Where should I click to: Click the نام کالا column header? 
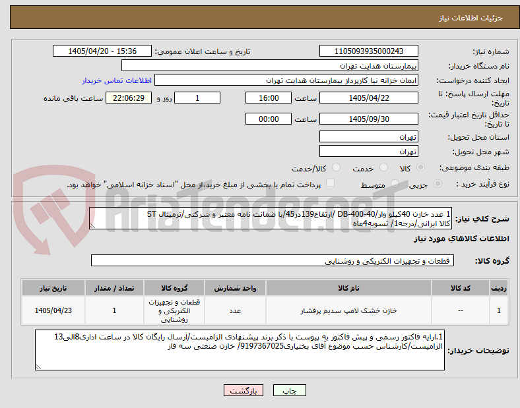[348, 288]
